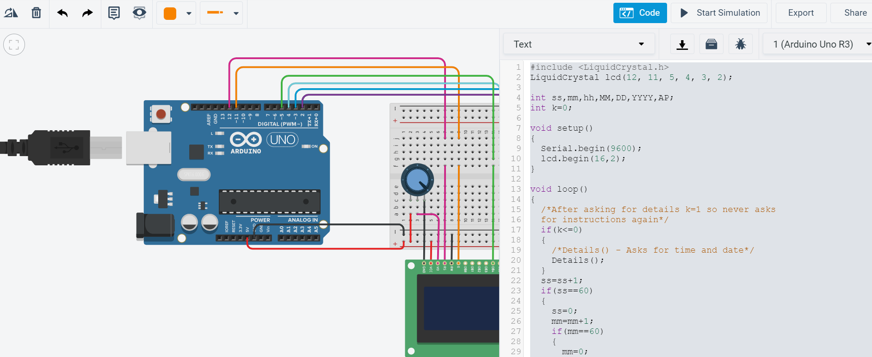Viewport: 872px width, 357px height.
Task: Zoom to fit the circuit view
Action: 14,45
